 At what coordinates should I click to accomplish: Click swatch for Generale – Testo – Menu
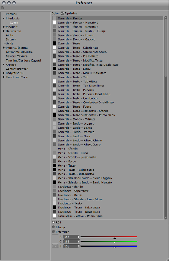[55, 69]
